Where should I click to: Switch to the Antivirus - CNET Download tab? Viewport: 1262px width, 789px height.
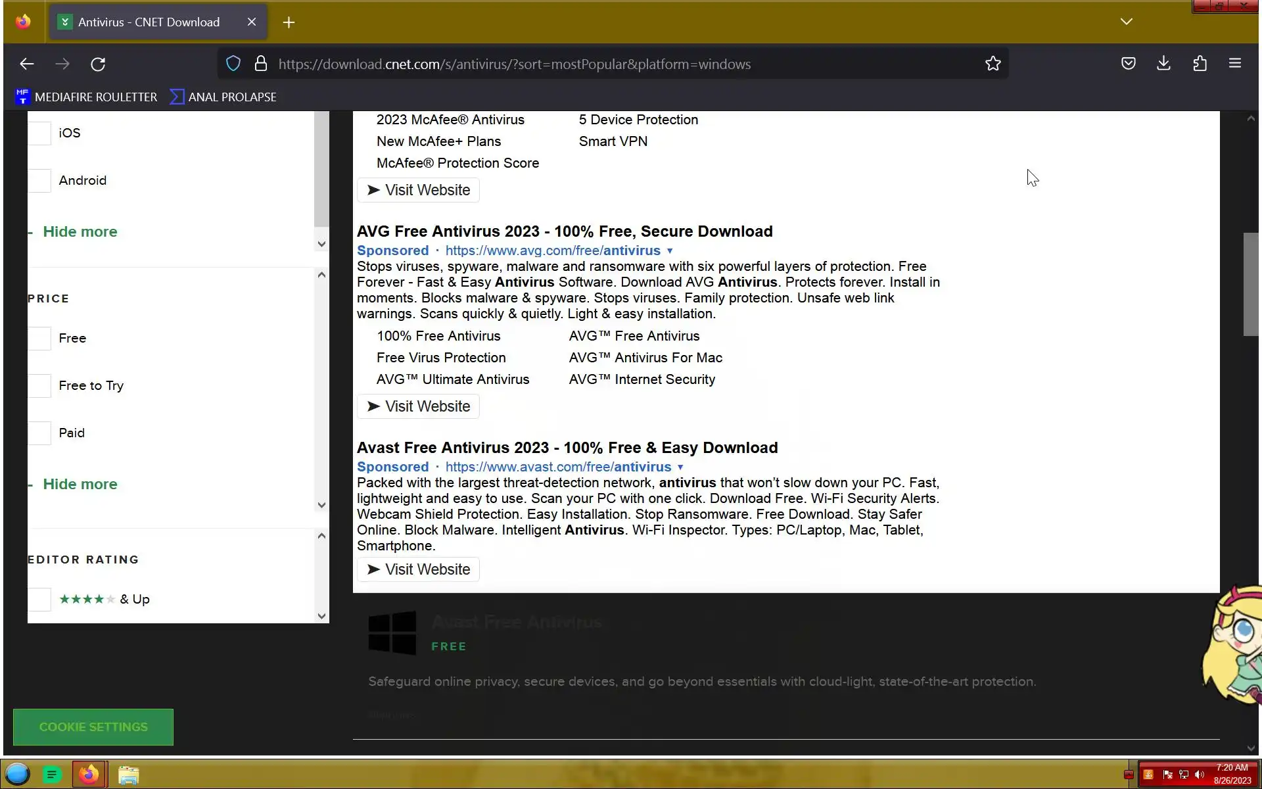[149, 22]
